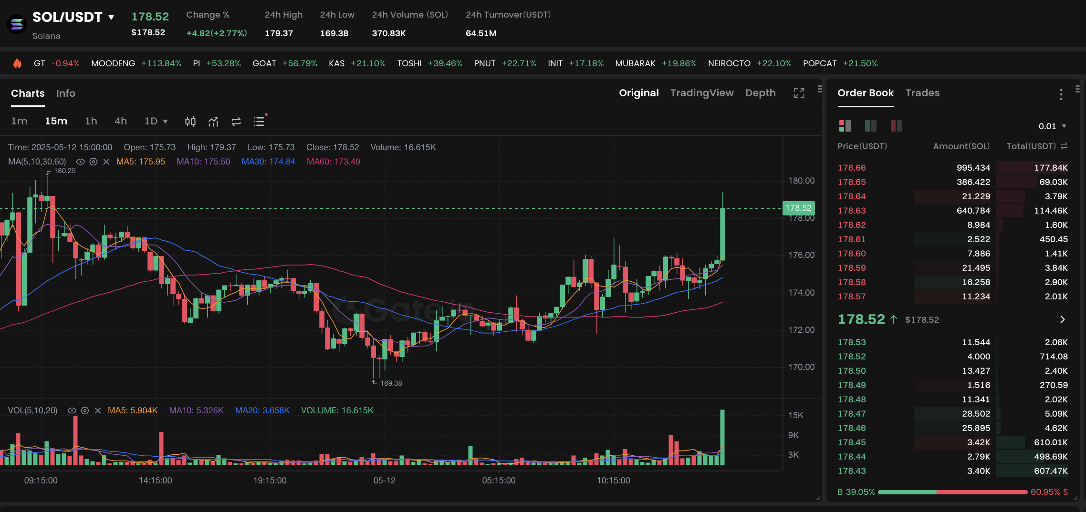
Task: Open the 0.01 price precision dropdown
Action: [1051, 126]
